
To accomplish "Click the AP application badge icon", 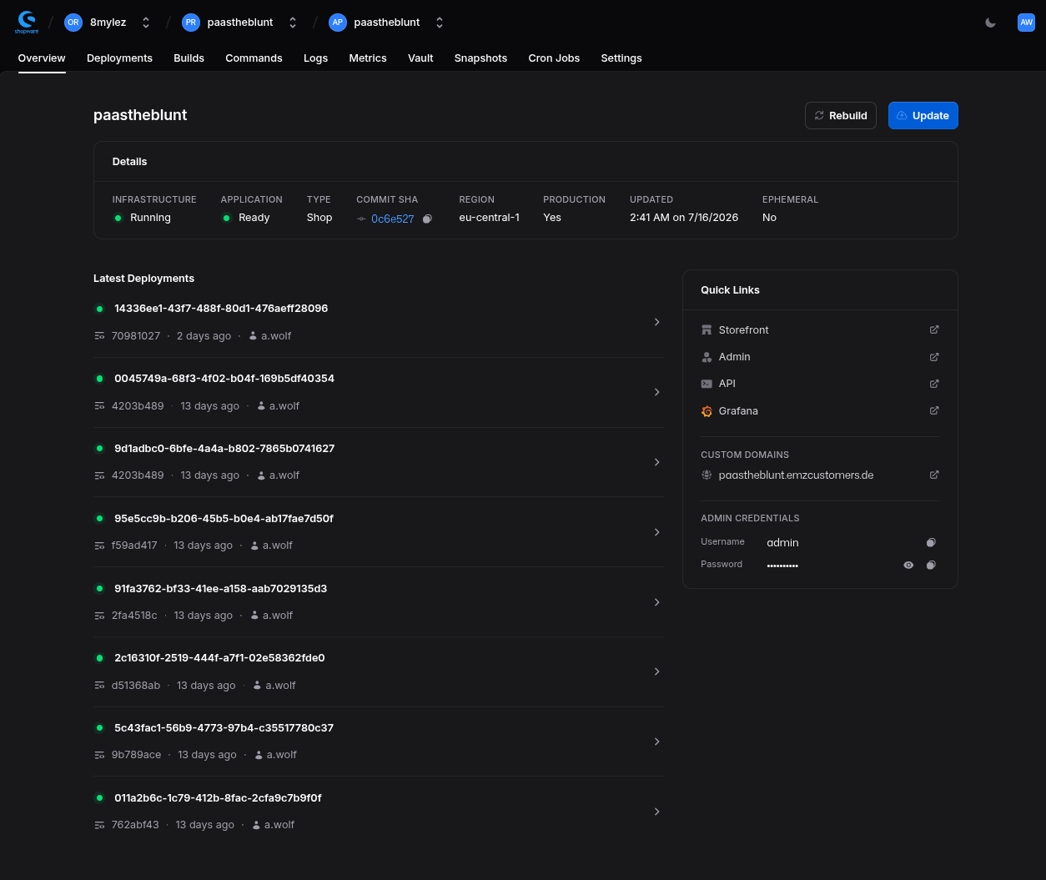I will (338, 23).
